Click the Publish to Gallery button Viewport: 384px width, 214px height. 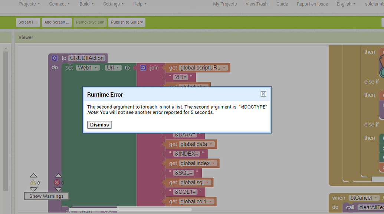point(127,22)
